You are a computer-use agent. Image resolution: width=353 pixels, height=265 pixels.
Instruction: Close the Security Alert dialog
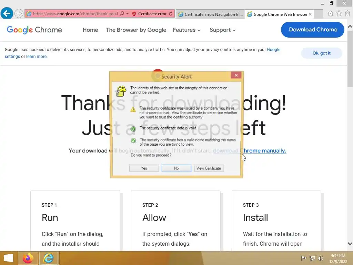236,75
